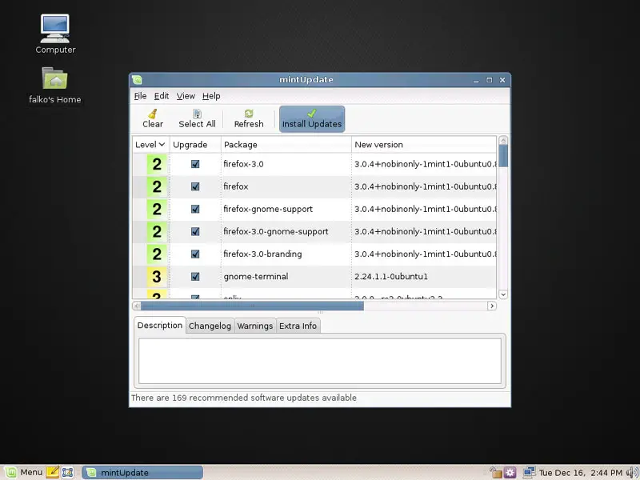Click the horizontal scrollbar left arrow
Screen dimensions: 640x480
coord(137,306)
